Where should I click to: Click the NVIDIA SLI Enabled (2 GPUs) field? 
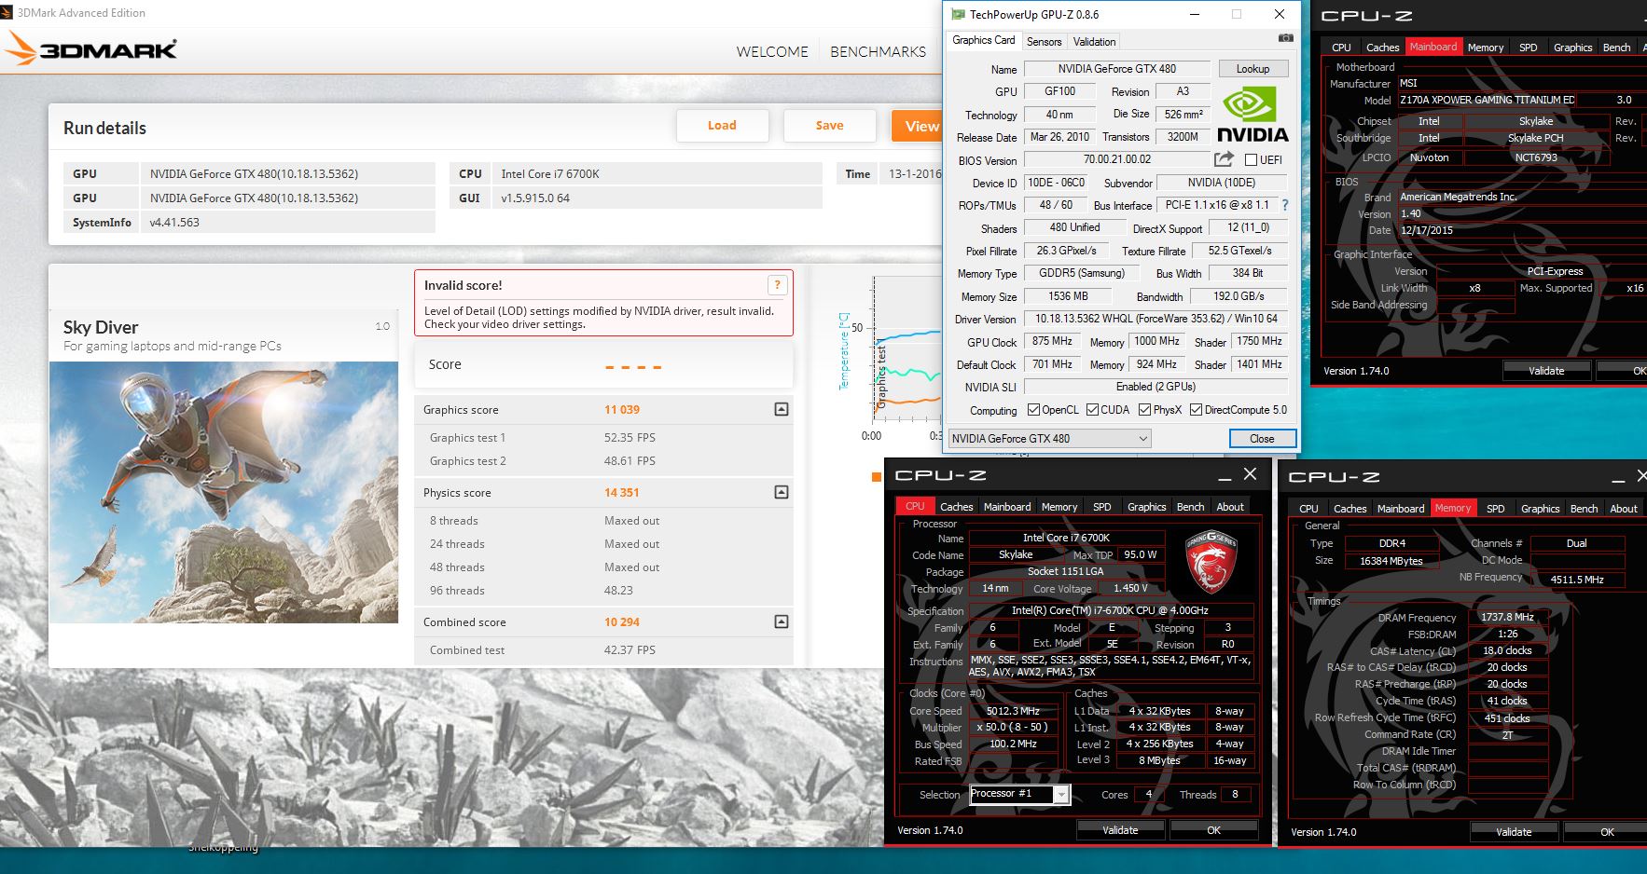1156,387
